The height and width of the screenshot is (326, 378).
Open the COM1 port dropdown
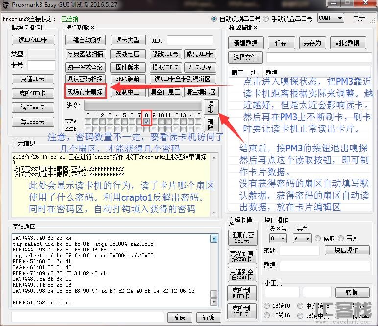tap(331, 18)
